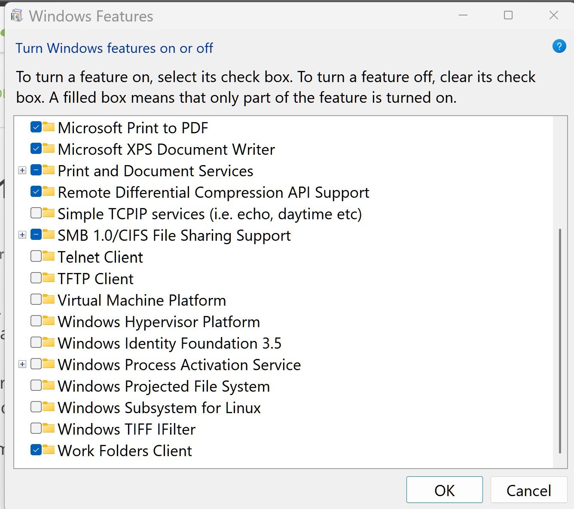This screenshot has height=509, width=574.
Task: Check the Windows Hypervisor Platform checkbox
Action: [x=36, y=321]
